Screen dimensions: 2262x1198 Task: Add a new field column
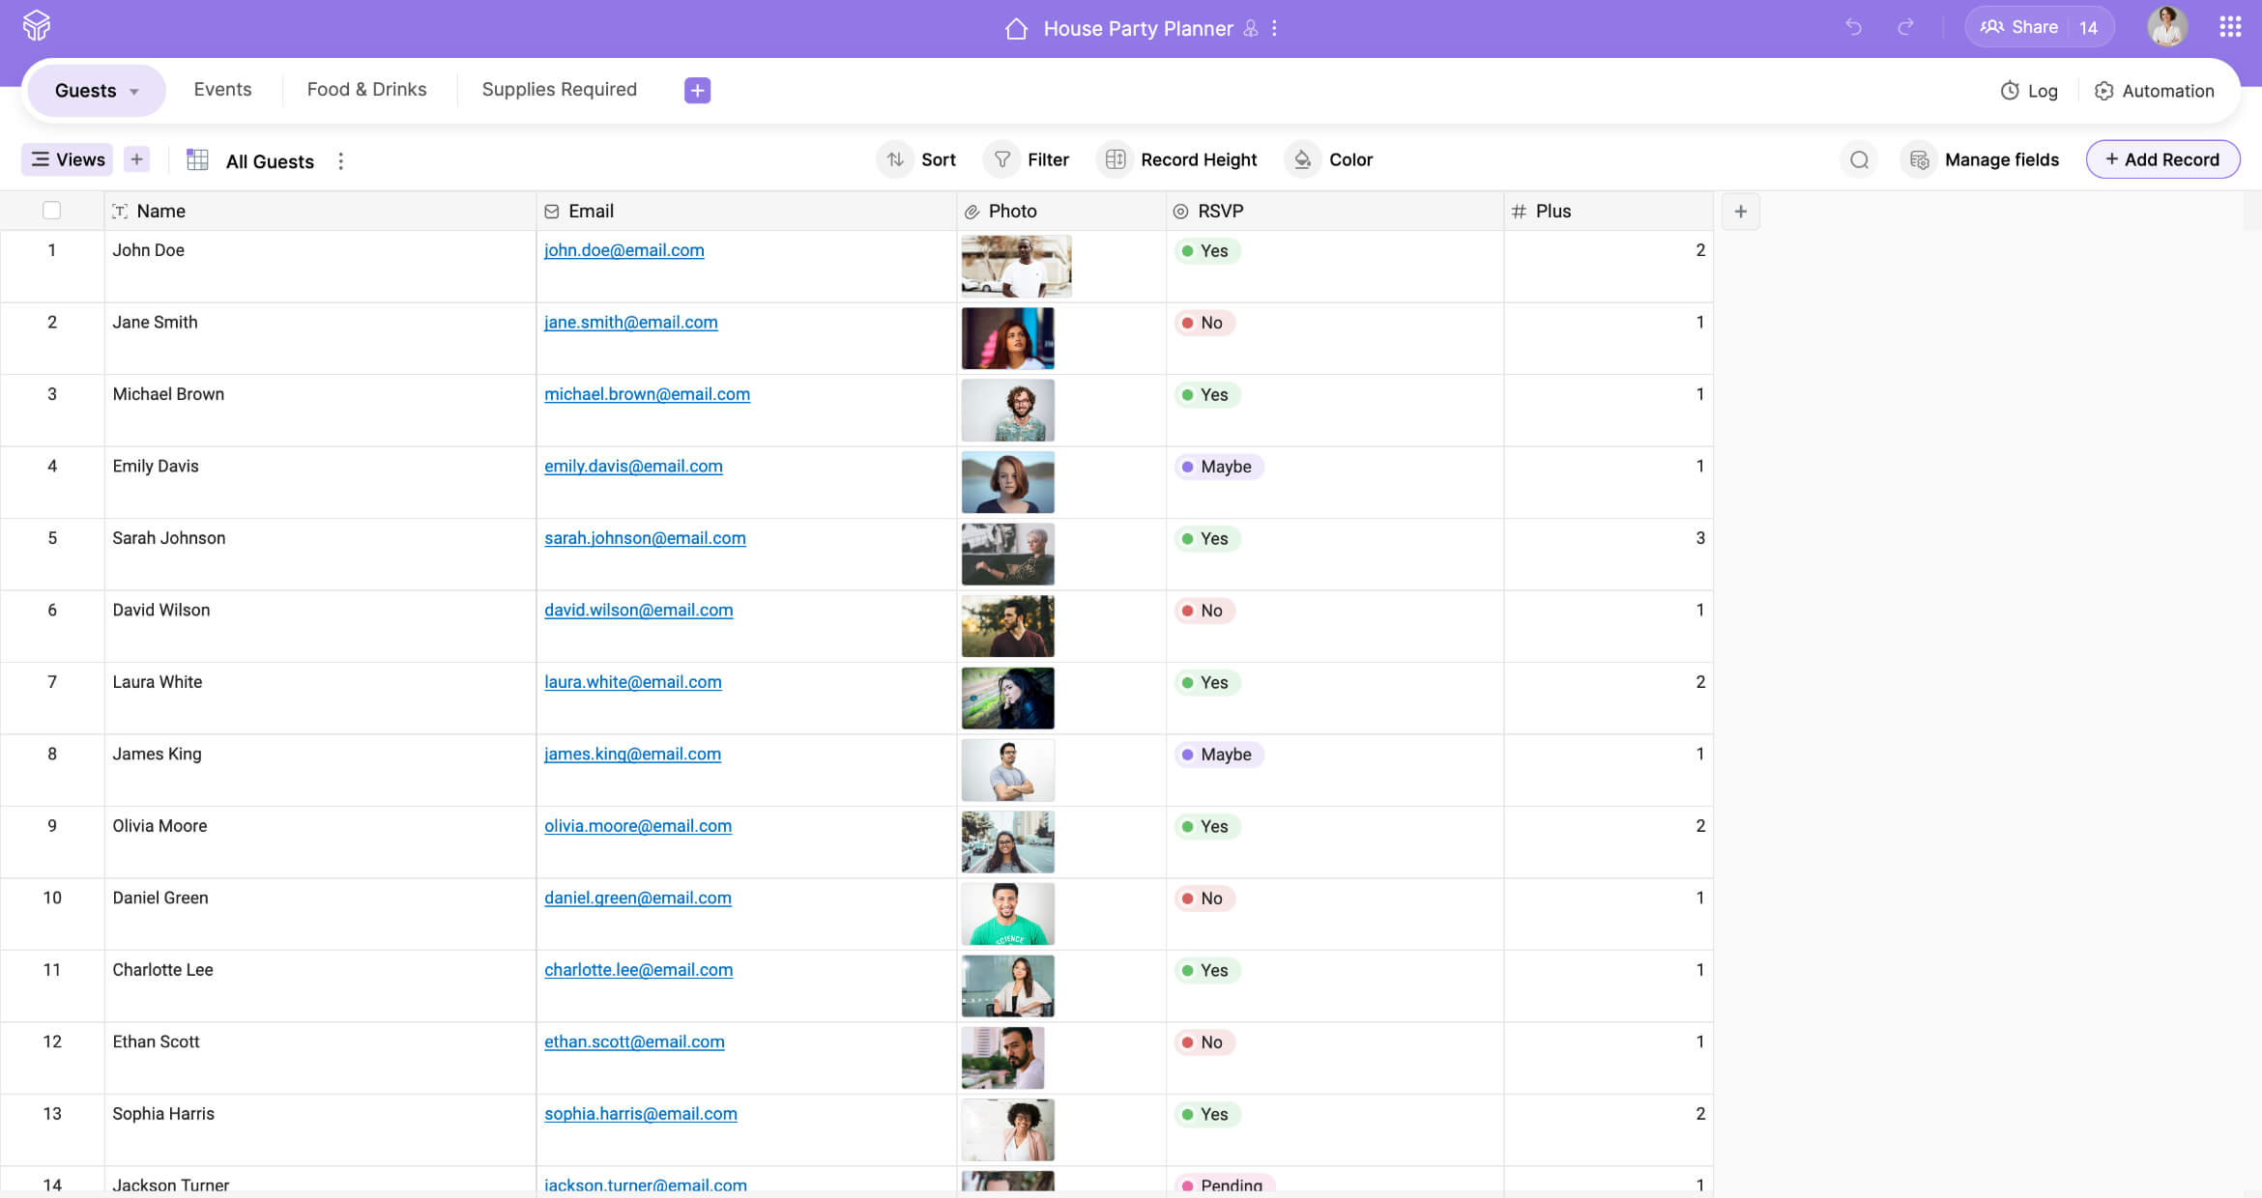[1740, 211]
